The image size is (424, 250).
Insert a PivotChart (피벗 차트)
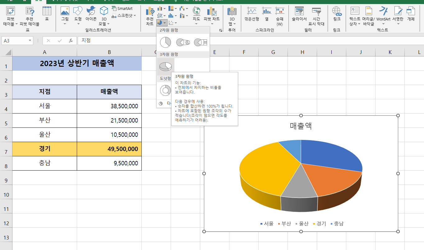pyautogui.click(x=212, y=15)
